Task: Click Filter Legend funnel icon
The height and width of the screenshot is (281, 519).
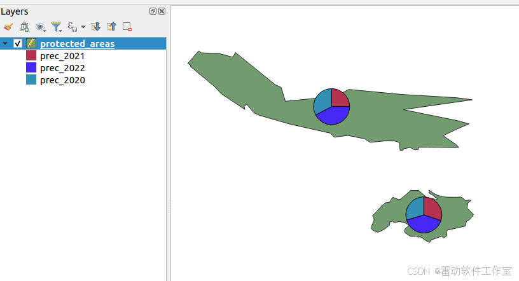Action: tap(57, 27)
